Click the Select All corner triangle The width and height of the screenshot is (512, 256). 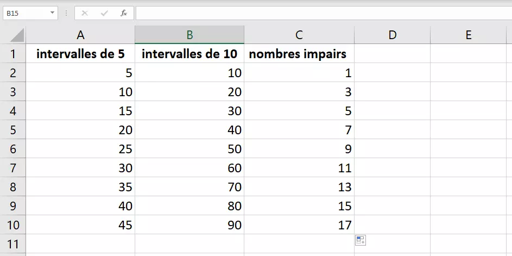pyautogui.click(x=17, y=35)
